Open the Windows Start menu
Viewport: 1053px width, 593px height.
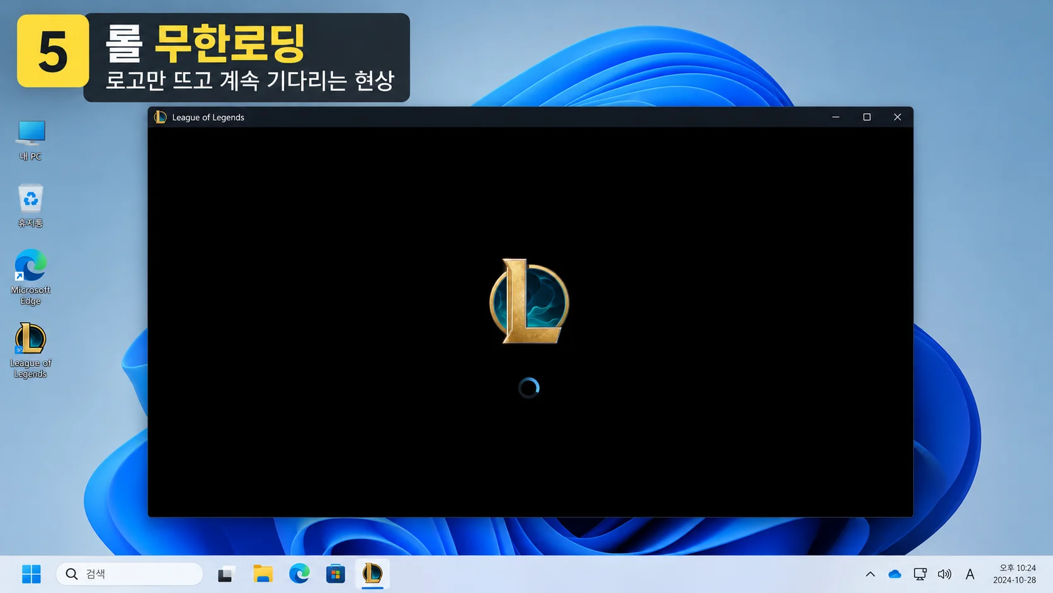31,574
